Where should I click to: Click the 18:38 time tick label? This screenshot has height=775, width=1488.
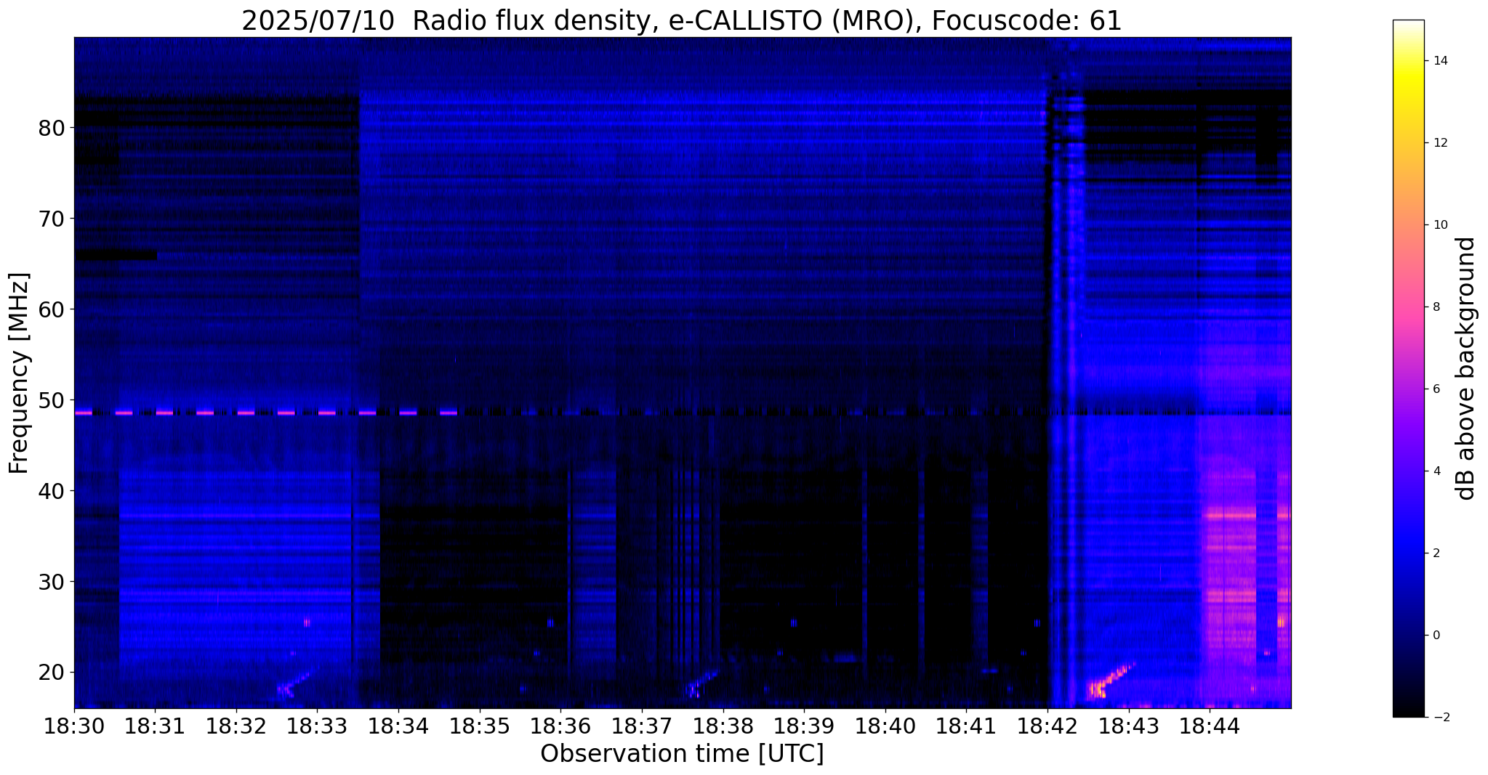pos(723,726)
